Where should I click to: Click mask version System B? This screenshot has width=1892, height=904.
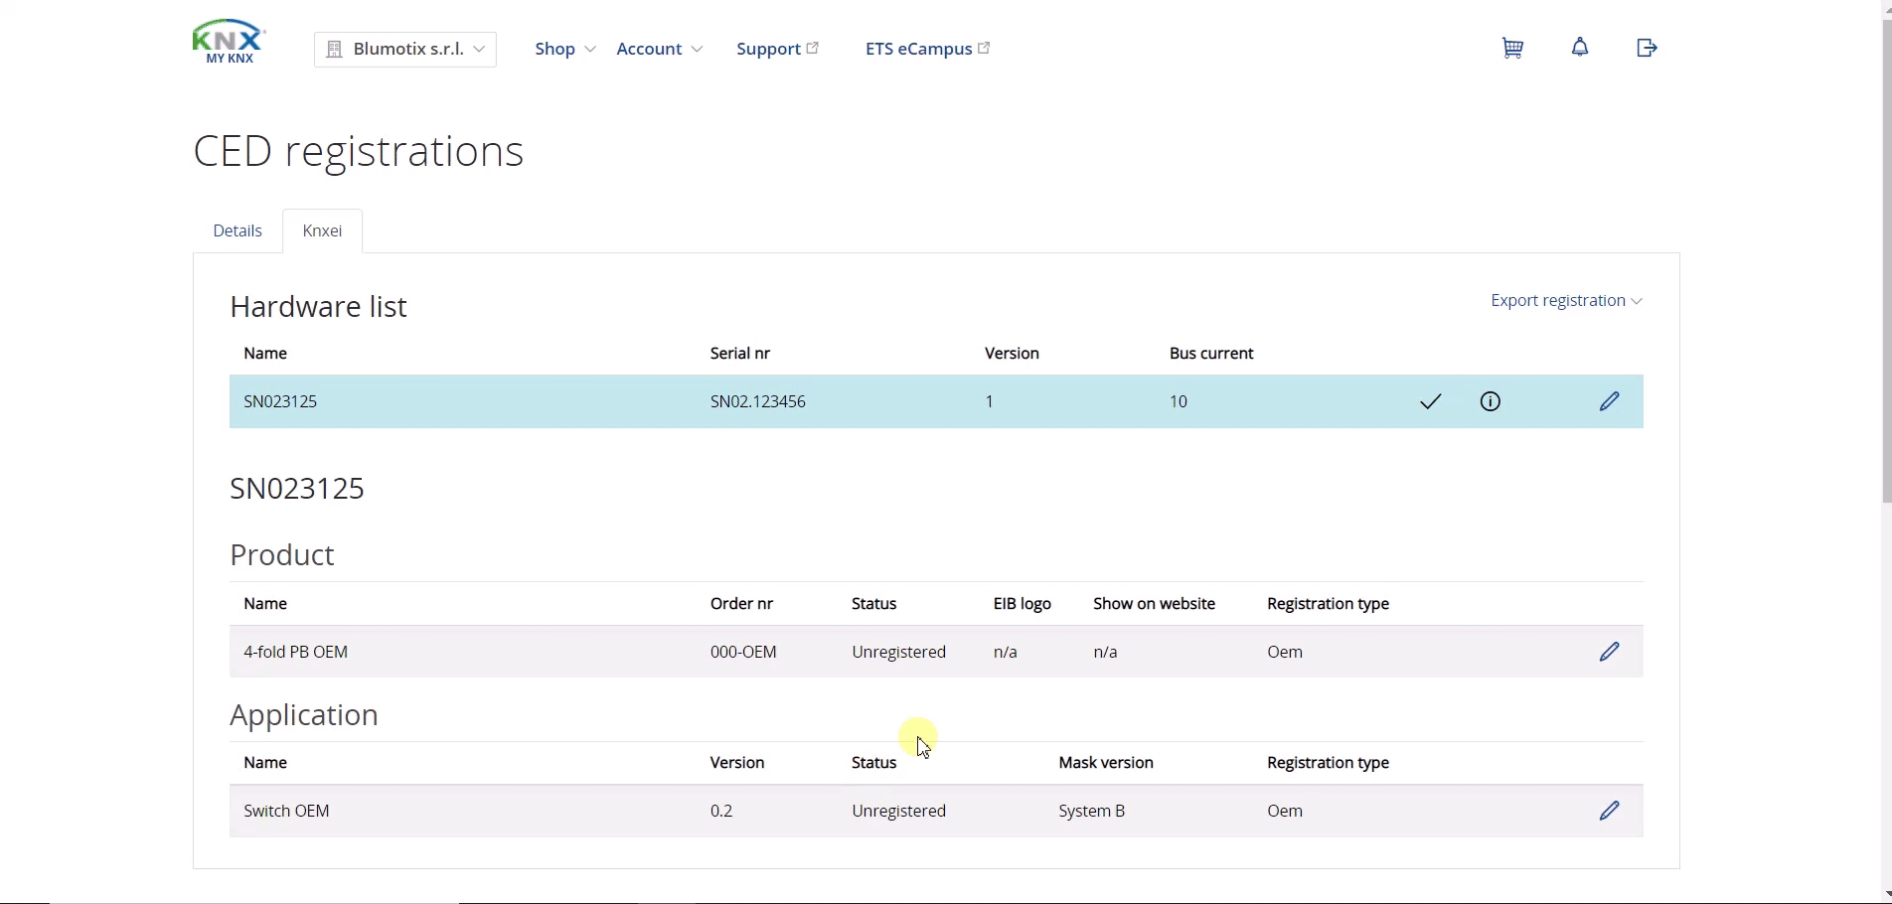(1092, 811)
